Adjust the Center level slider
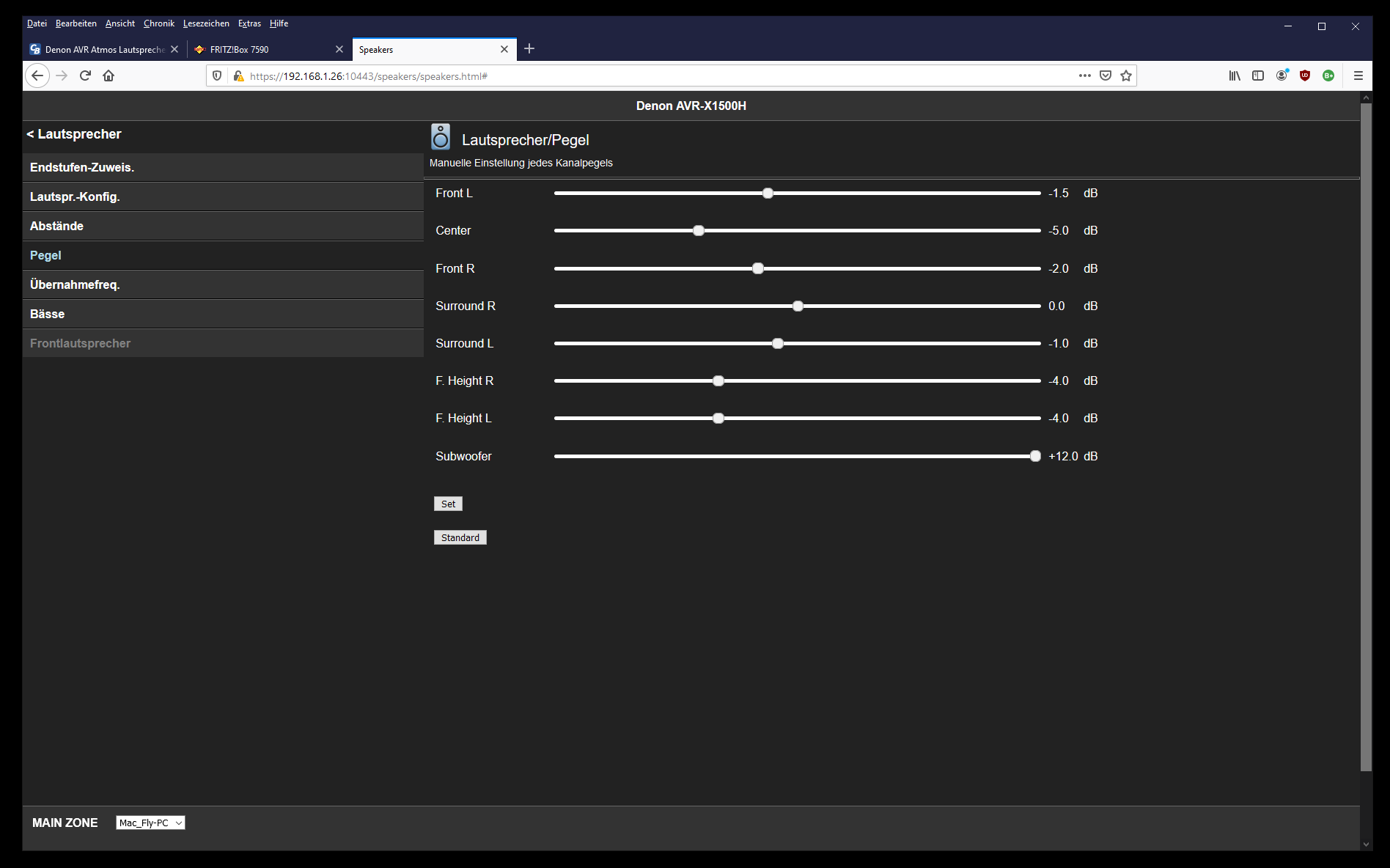The width and height of the screenshot is (1390, 868). coord(797,231)
